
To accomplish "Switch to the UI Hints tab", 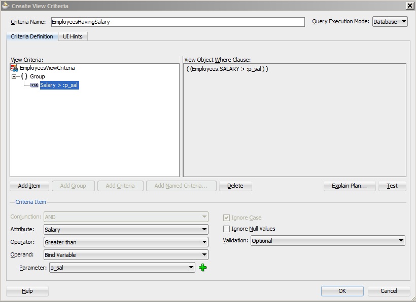I will pos(73,36).
